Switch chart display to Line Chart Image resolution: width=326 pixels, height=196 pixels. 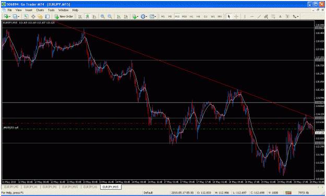coord(94,16)
